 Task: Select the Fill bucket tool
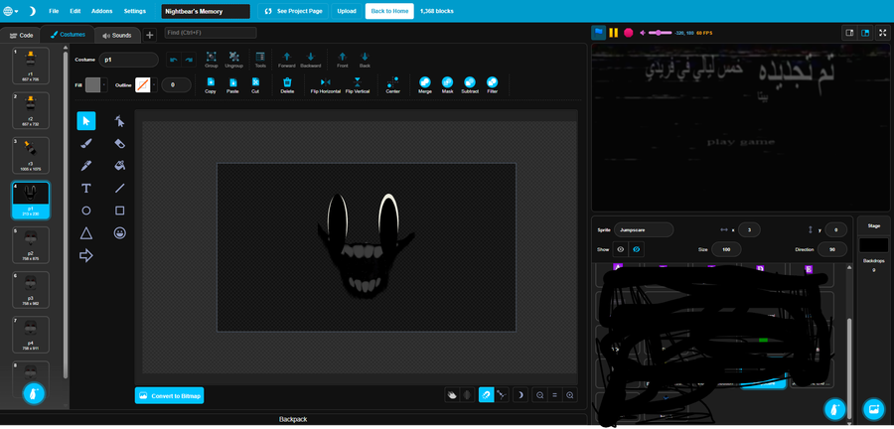click(120, 166)
